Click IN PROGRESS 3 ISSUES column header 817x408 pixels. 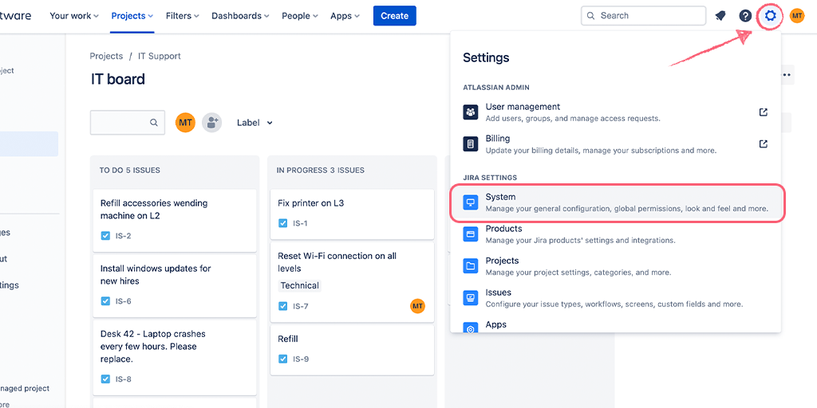coord(321,171)
